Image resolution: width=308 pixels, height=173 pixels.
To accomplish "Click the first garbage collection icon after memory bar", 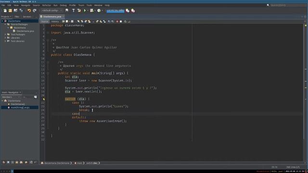I will click(128, 11).
